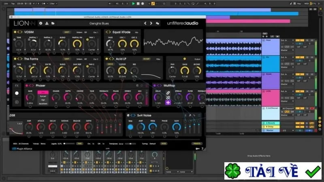This screenshot has height=182, width=324.
Task: Select the FX tab in the effects section
Action: click(x=17, y=86)
